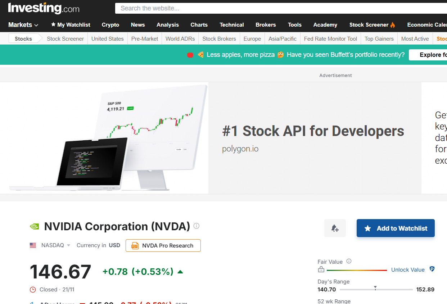The image size is (447, 304).
Task: Click the star icon beside My Watchlist
Action: [x=53, y=24]
